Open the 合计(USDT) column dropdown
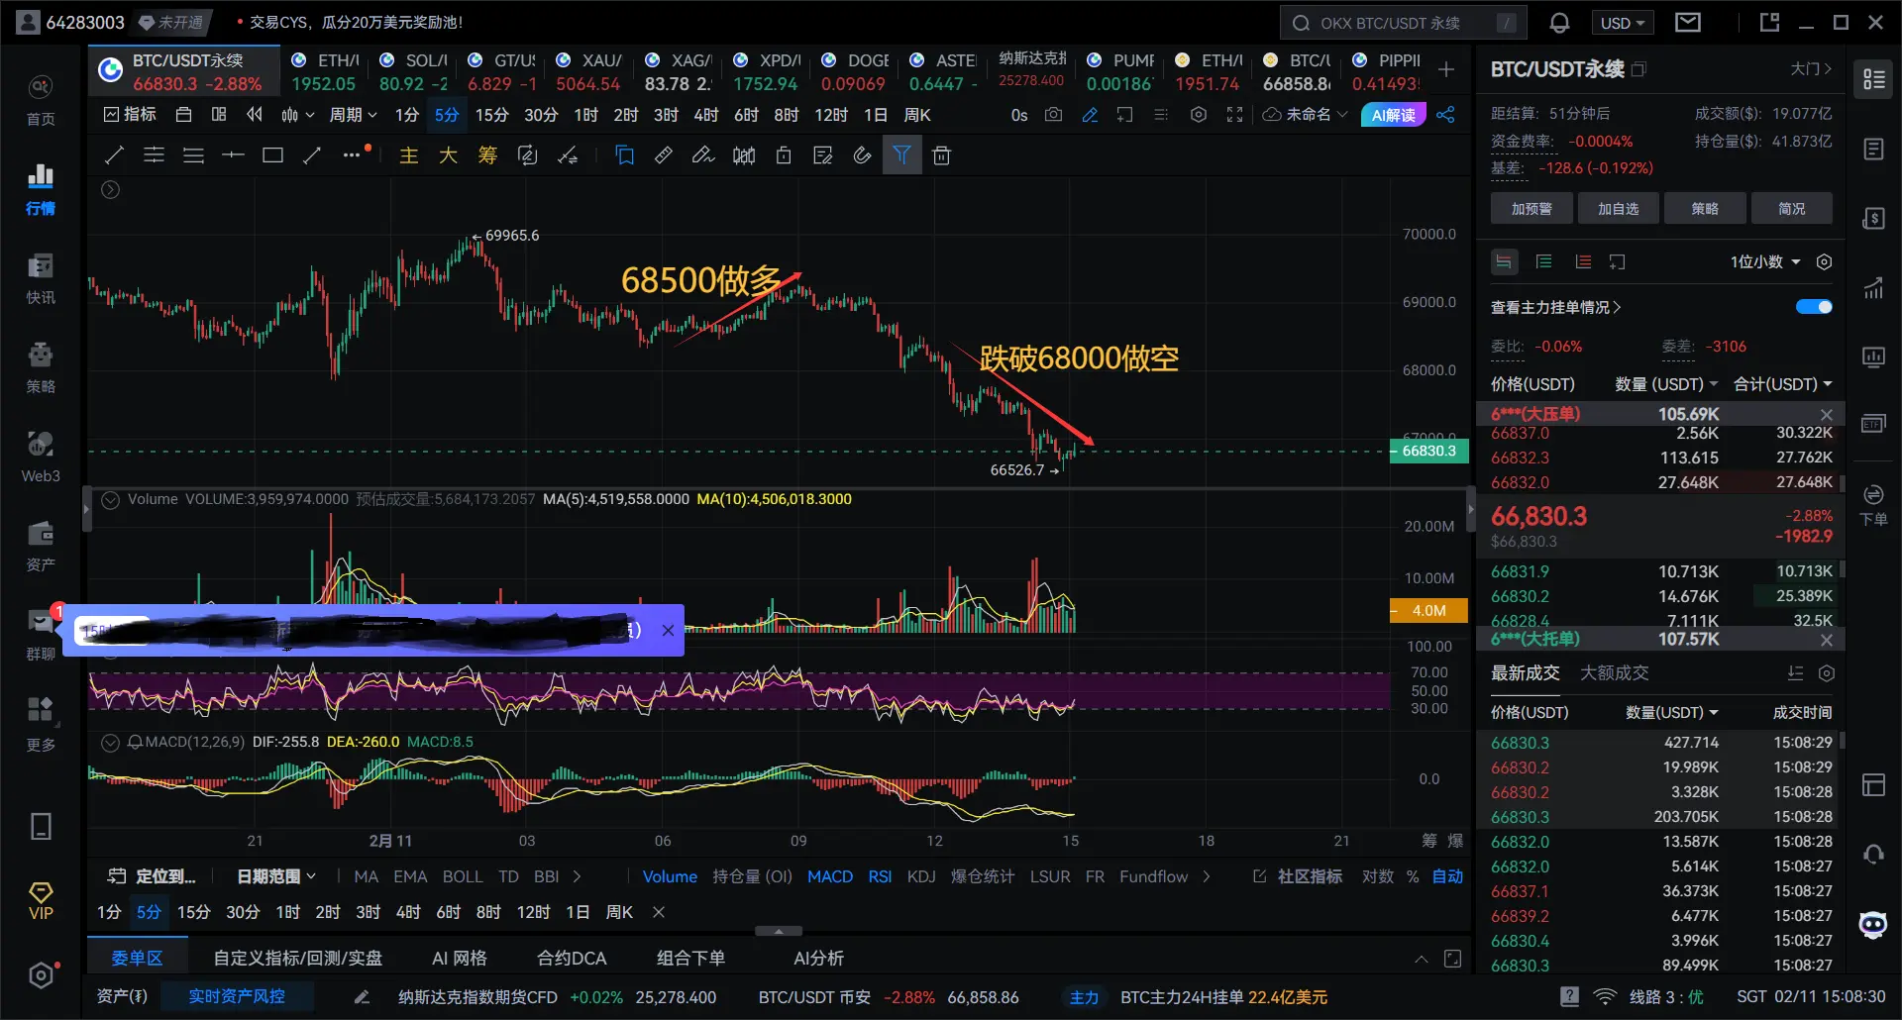1902x1020 pixels. point(1783,384)
